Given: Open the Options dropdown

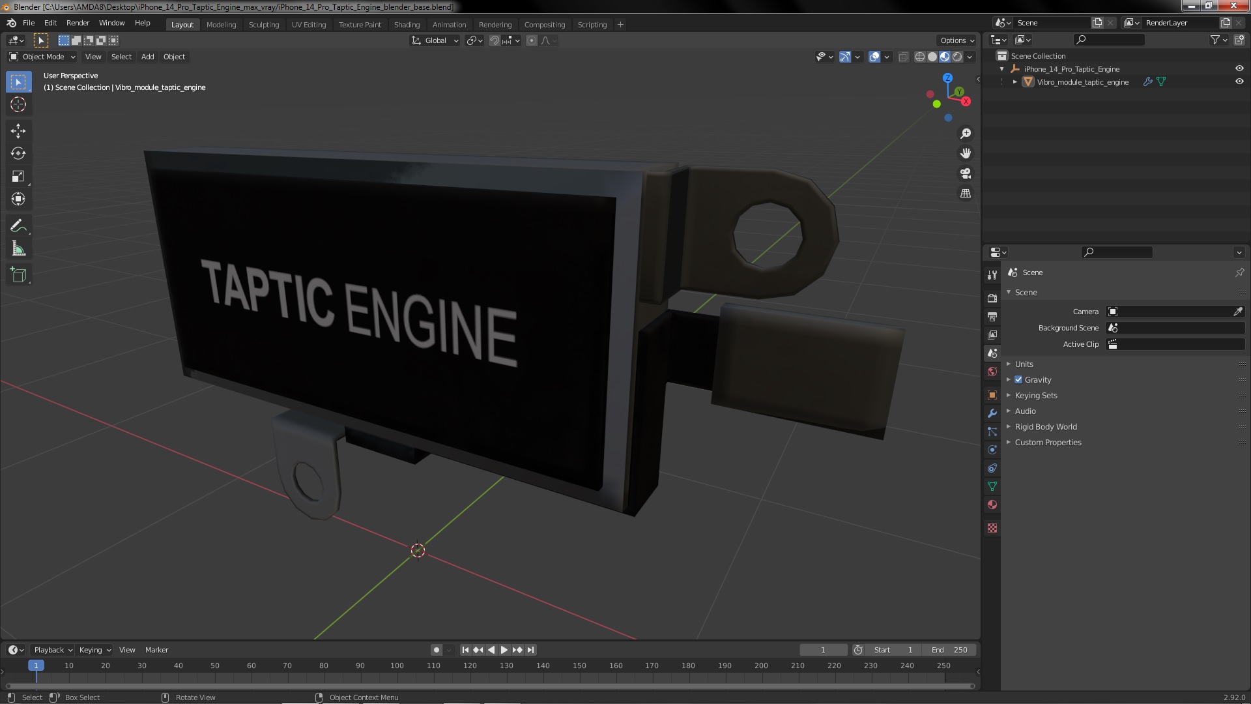Looking at the screenshot, I should (957, 40).
